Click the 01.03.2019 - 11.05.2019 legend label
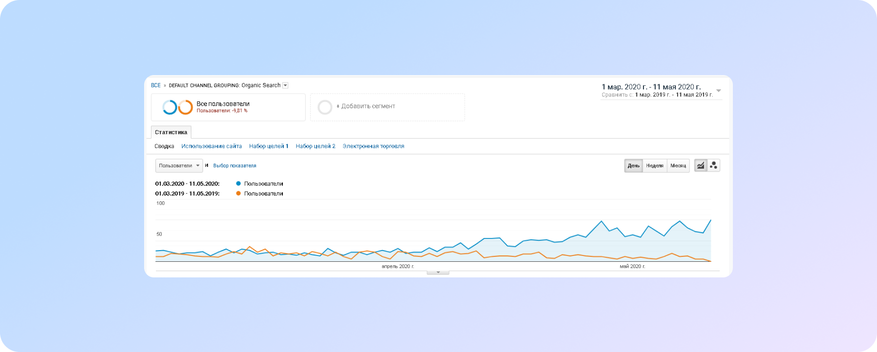The width and height of the screenshot is (877, 352). [x=187, y=194]
